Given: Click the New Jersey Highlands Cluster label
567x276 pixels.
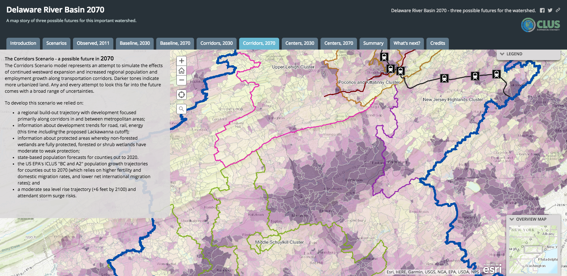Looking at the screenshot, I should click(x=453, y=100).
